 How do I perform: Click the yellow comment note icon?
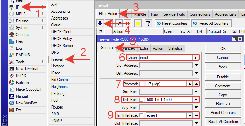click(x=138, y=24)
